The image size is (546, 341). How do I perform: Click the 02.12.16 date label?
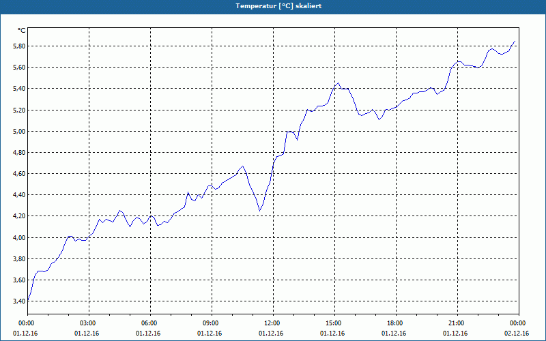click(517, 333)
